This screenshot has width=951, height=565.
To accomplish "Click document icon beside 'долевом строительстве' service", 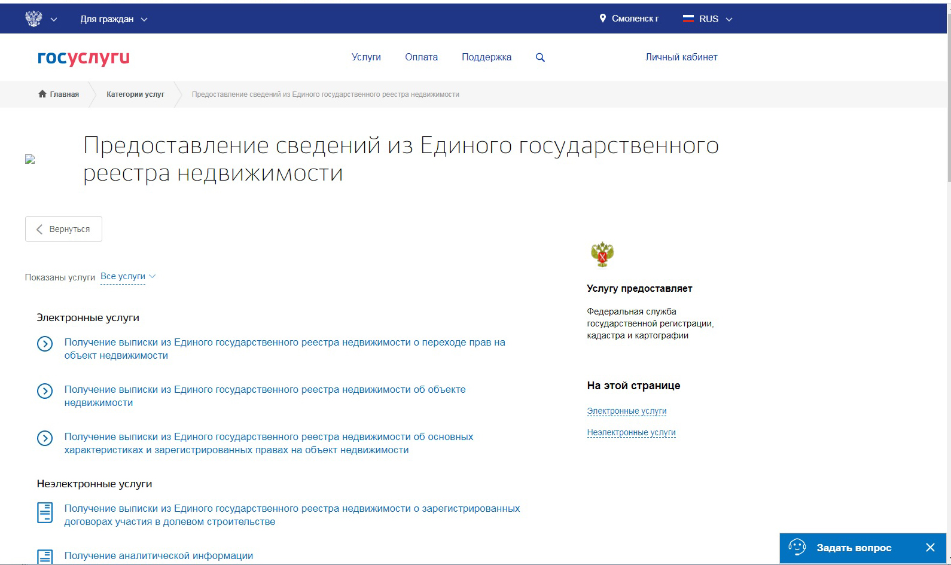I will click(45, 512).
